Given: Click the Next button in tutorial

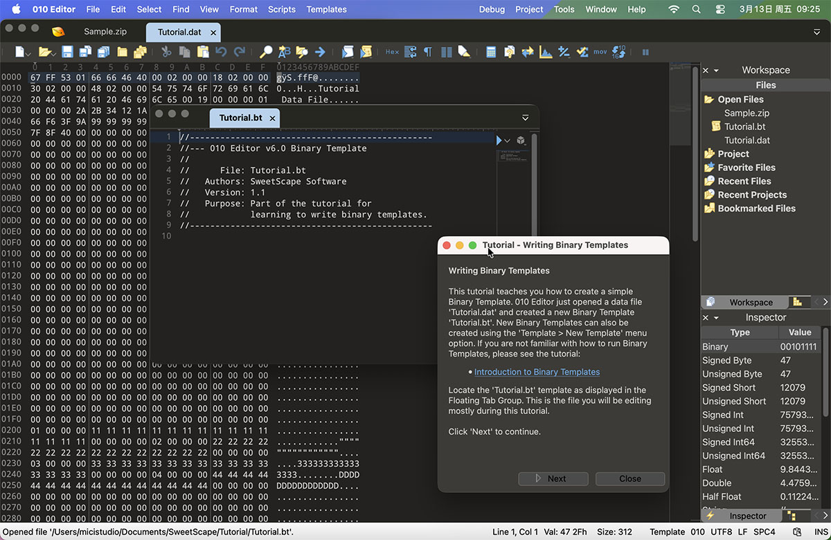Looking at the screenshot, I should click(553, 478).
